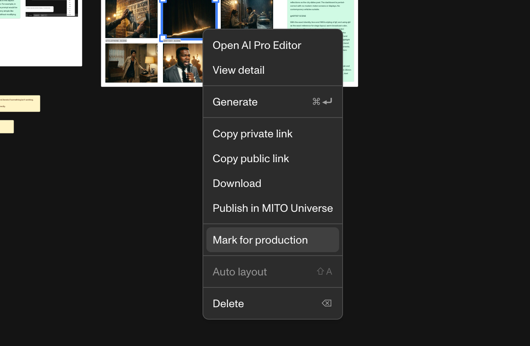Download the selected image
The height and width of the screenshot is (346, 530).
272,183
